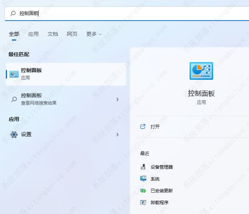Click the 控制面板 title in preview pane
The height and width of the screenshot is (214, 249).
point(201,93)
